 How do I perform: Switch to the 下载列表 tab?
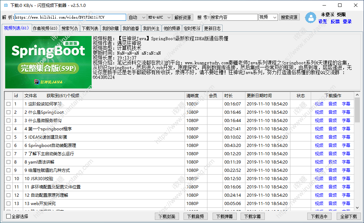tap(90, 28)
